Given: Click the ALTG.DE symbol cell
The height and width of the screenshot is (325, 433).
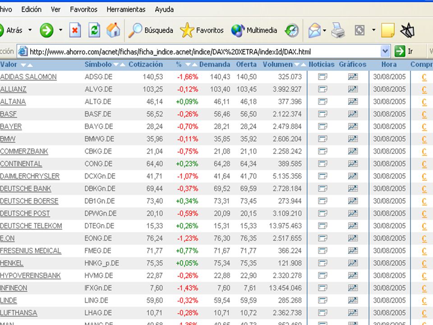Looking at the screenshot, I should (x=98, y=102).
